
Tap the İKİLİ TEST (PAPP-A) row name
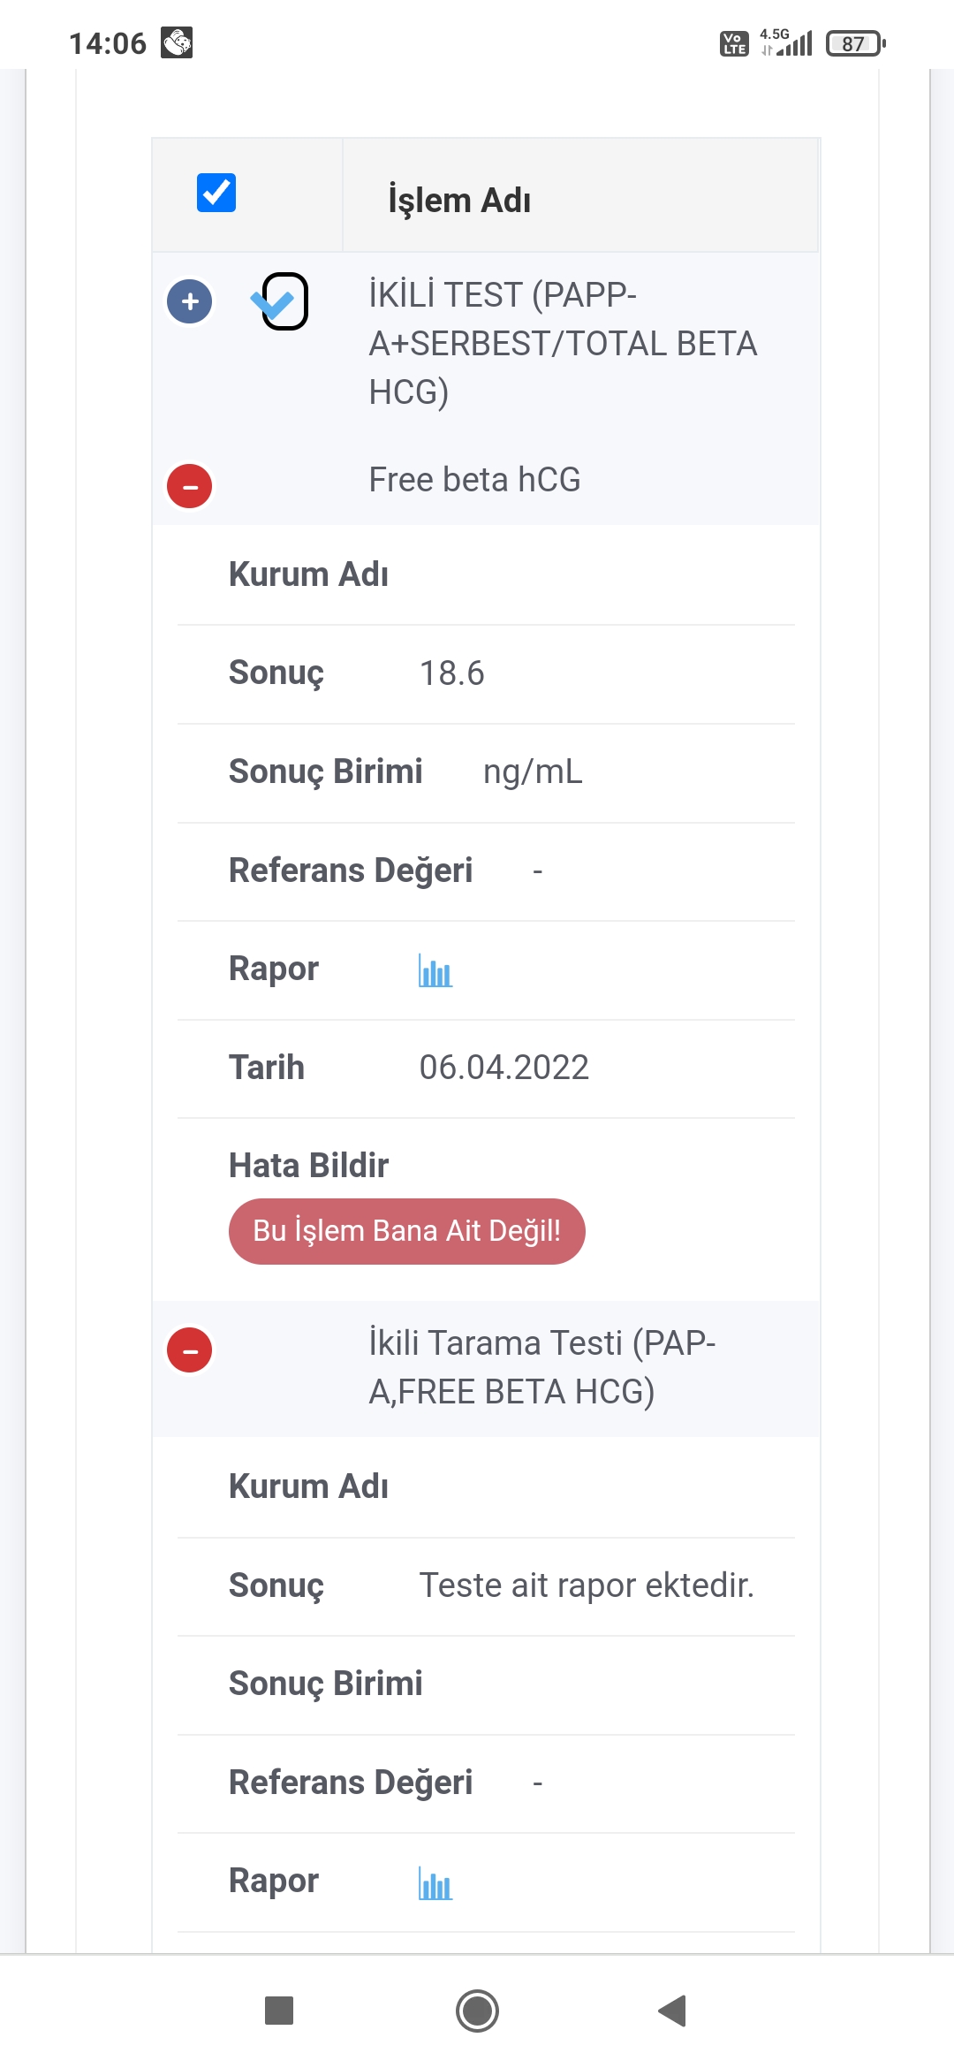tap(562, 343)
